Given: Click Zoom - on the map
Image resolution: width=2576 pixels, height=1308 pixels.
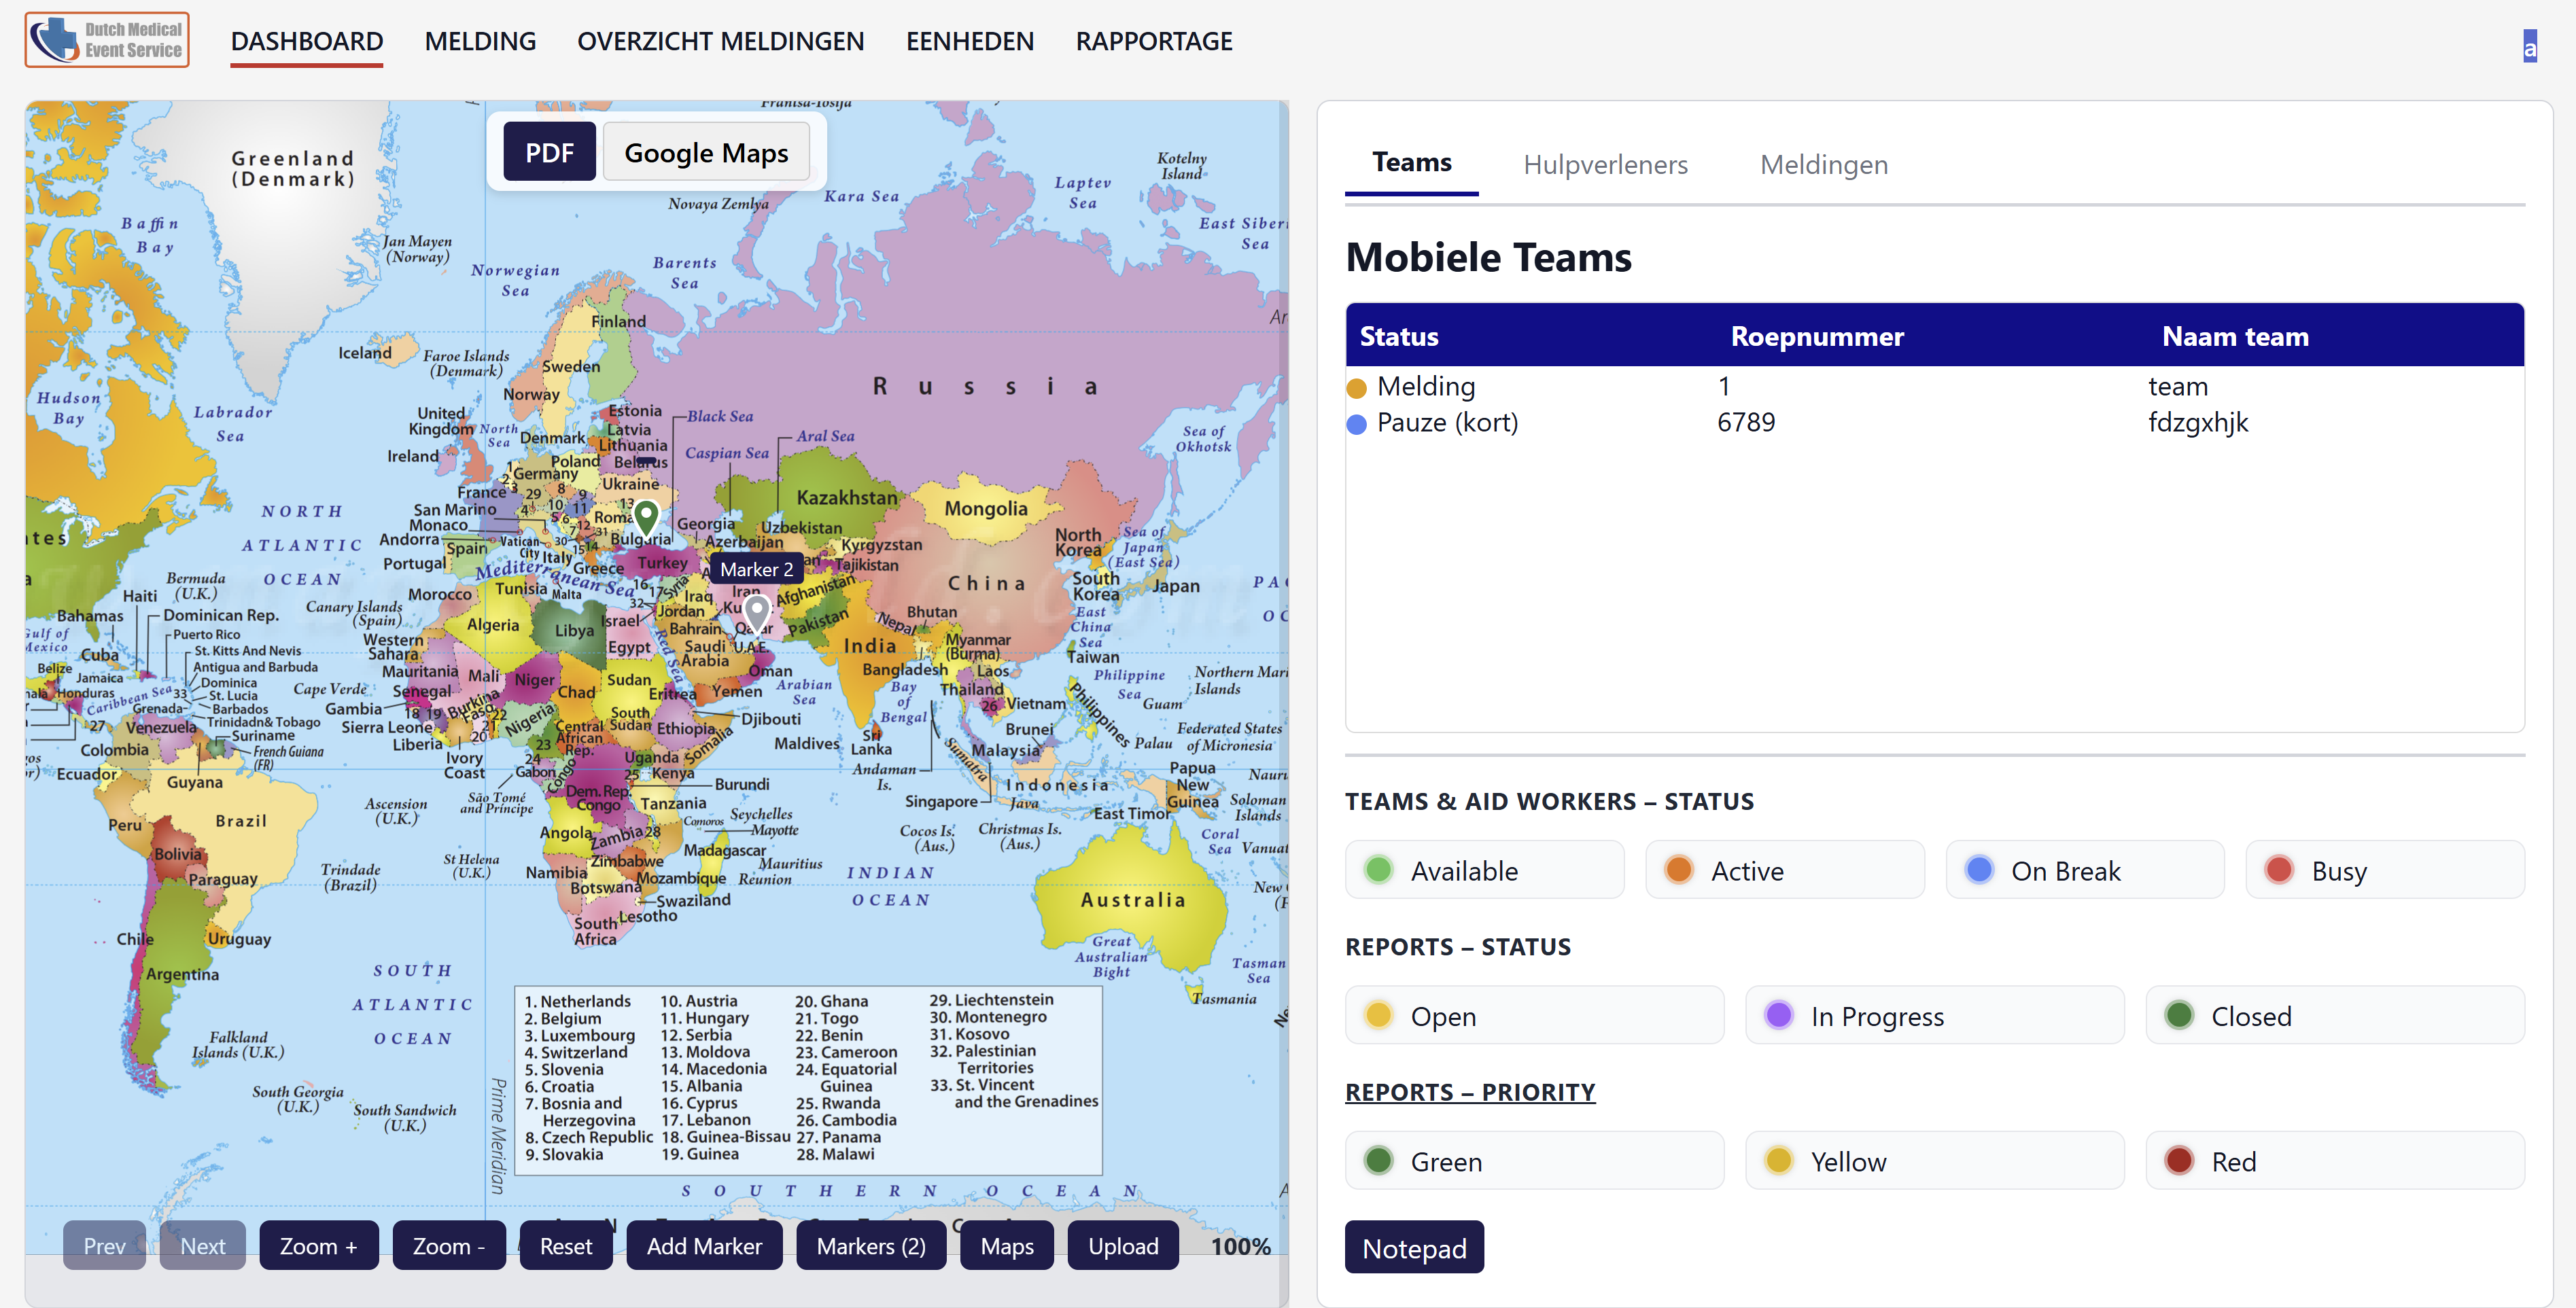Looking at the screenshot, I should click(449, 1245).
